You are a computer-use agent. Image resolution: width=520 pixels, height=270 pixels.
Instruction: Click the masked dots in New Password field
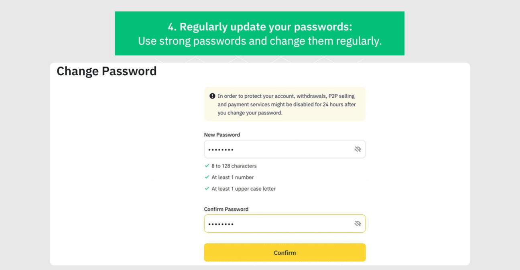coord(221,150)
